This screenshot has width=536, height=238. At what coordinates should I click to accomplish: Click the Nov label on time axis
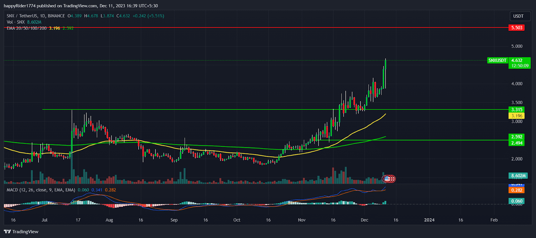(x=301, y=220)
